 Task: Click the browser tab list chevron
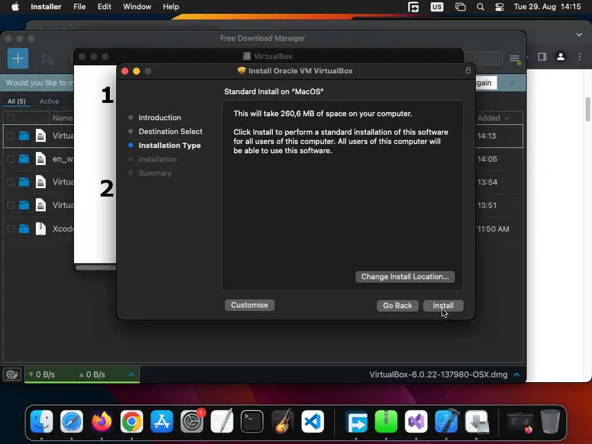point(579,35)
